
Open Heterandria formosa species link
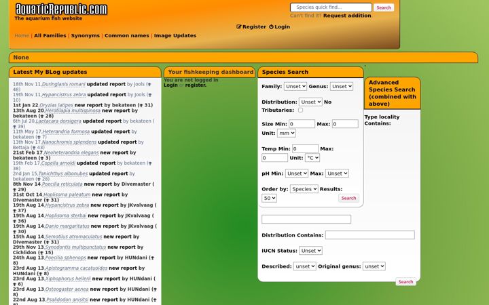(x=66, y=132)
